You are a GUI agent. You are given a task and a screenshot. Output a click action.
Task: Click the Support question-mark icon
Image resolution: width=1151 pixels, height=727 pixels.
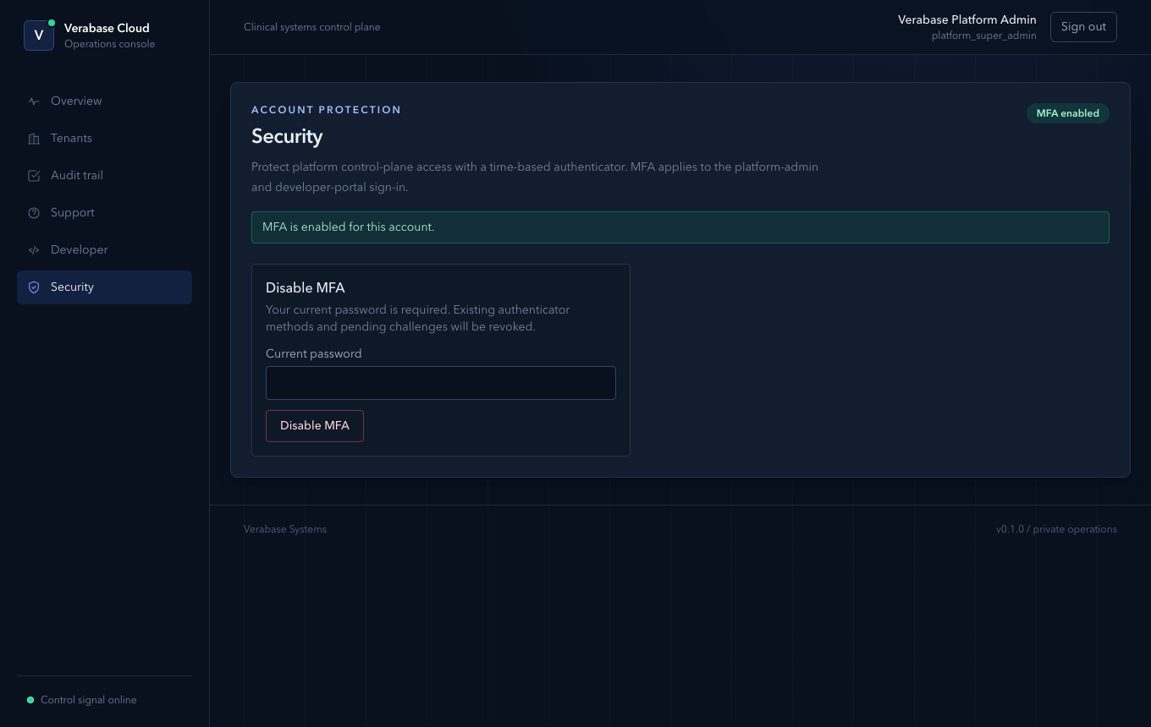[34, 213]
